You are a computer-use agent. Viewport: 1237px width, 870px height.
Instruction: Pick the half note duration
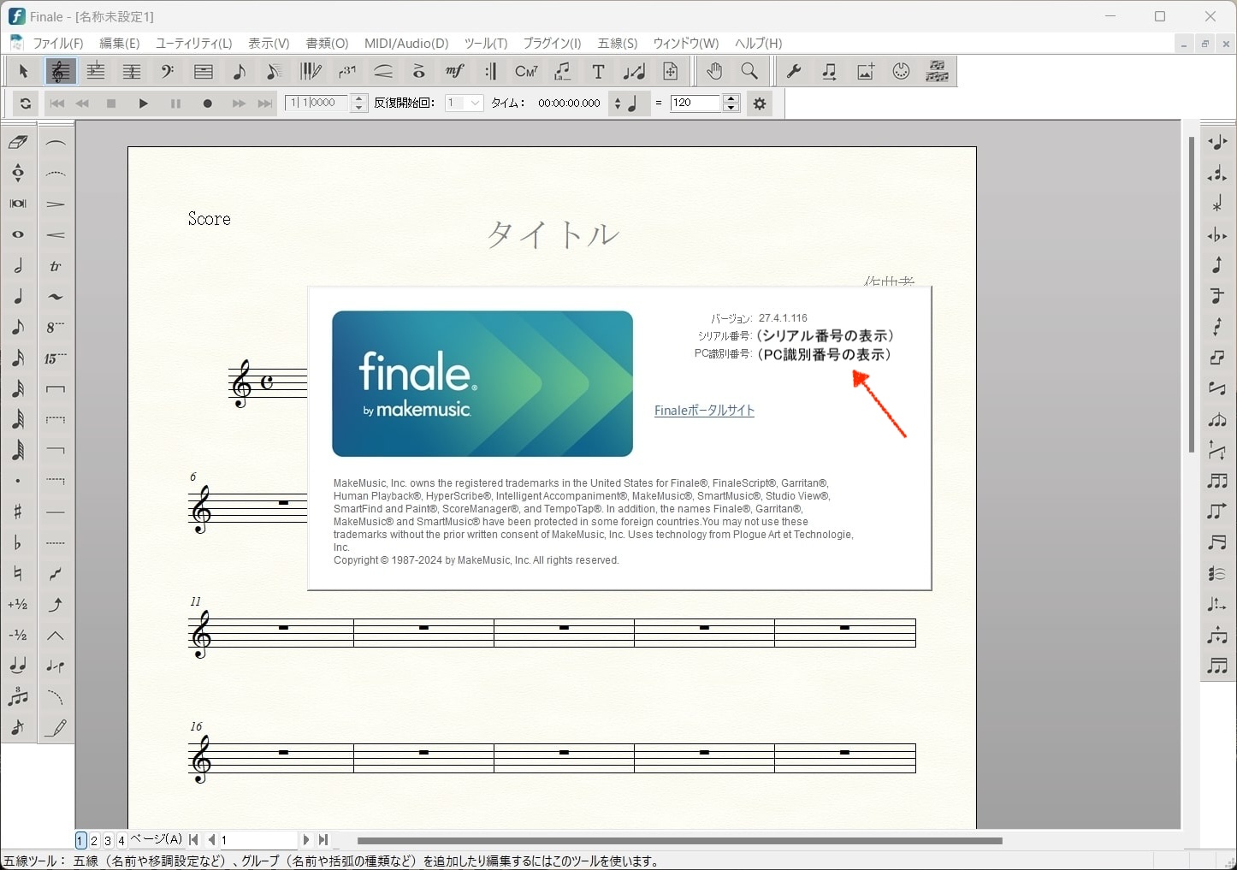tap(18, 265)
